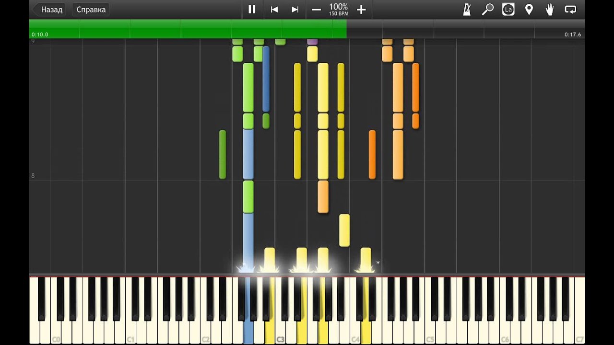614x345 pixels.
Task: Seek to the unplayed gray part of timeline
Action: (465, 29)
